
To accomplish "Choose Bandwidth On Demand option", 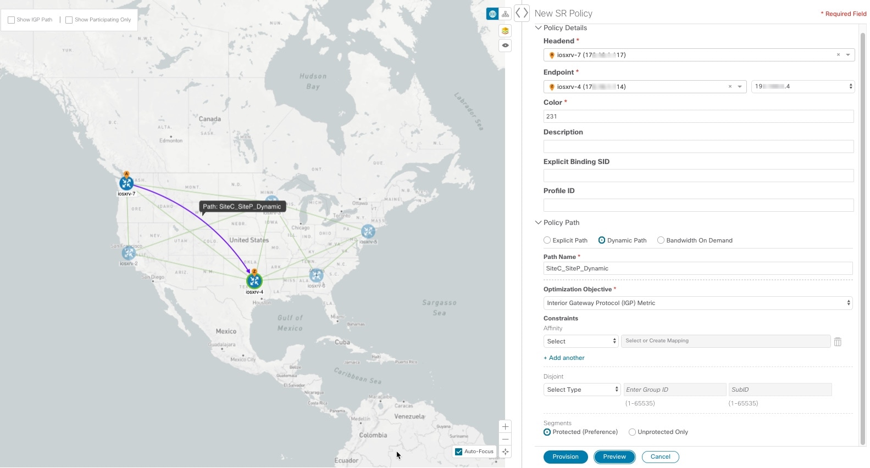I will [661, 240].
